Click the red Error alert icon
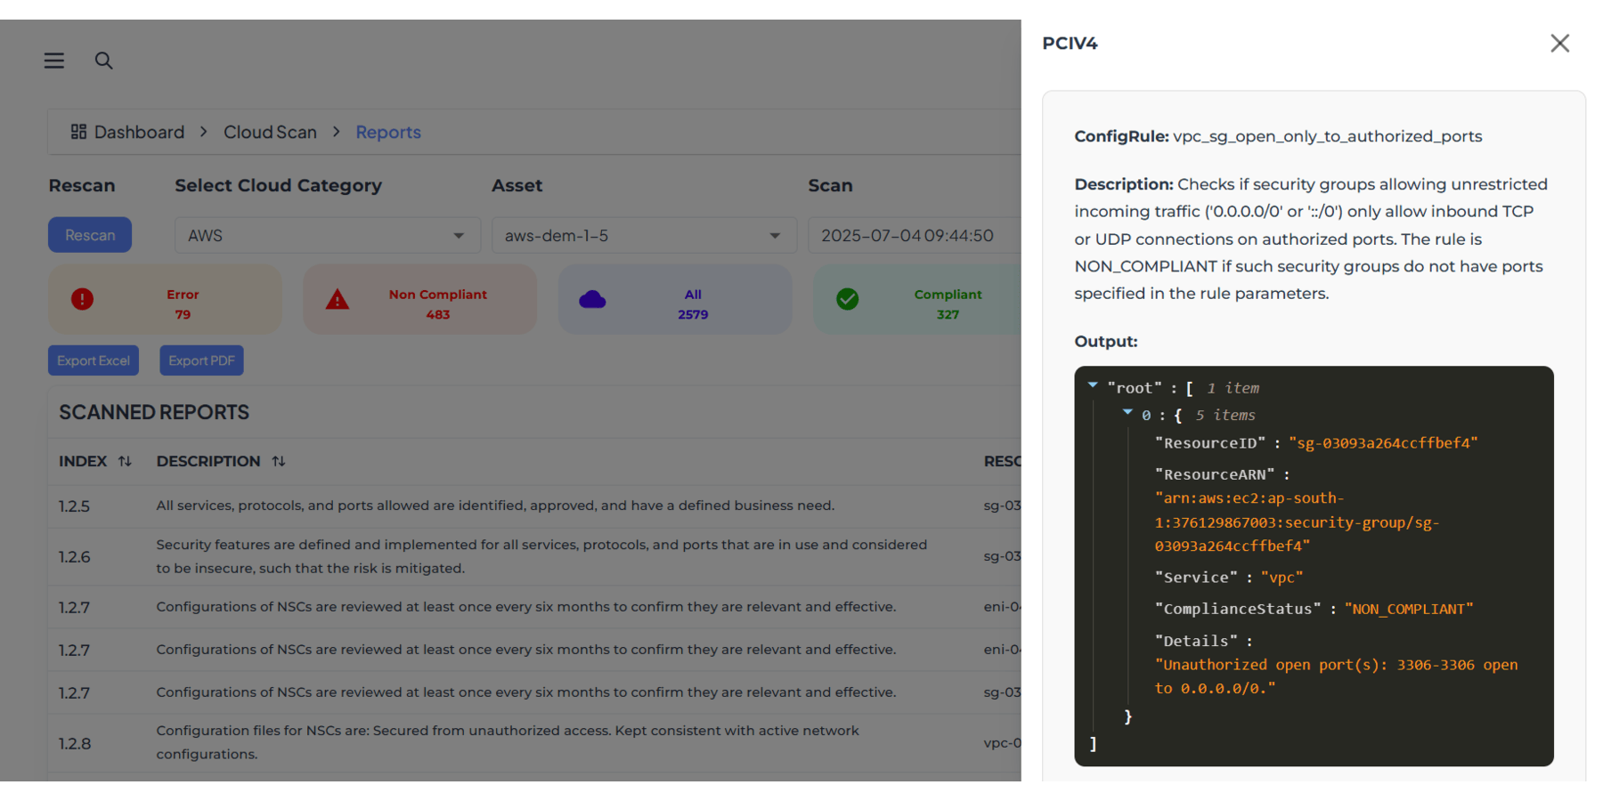 (x=82, y=299)
